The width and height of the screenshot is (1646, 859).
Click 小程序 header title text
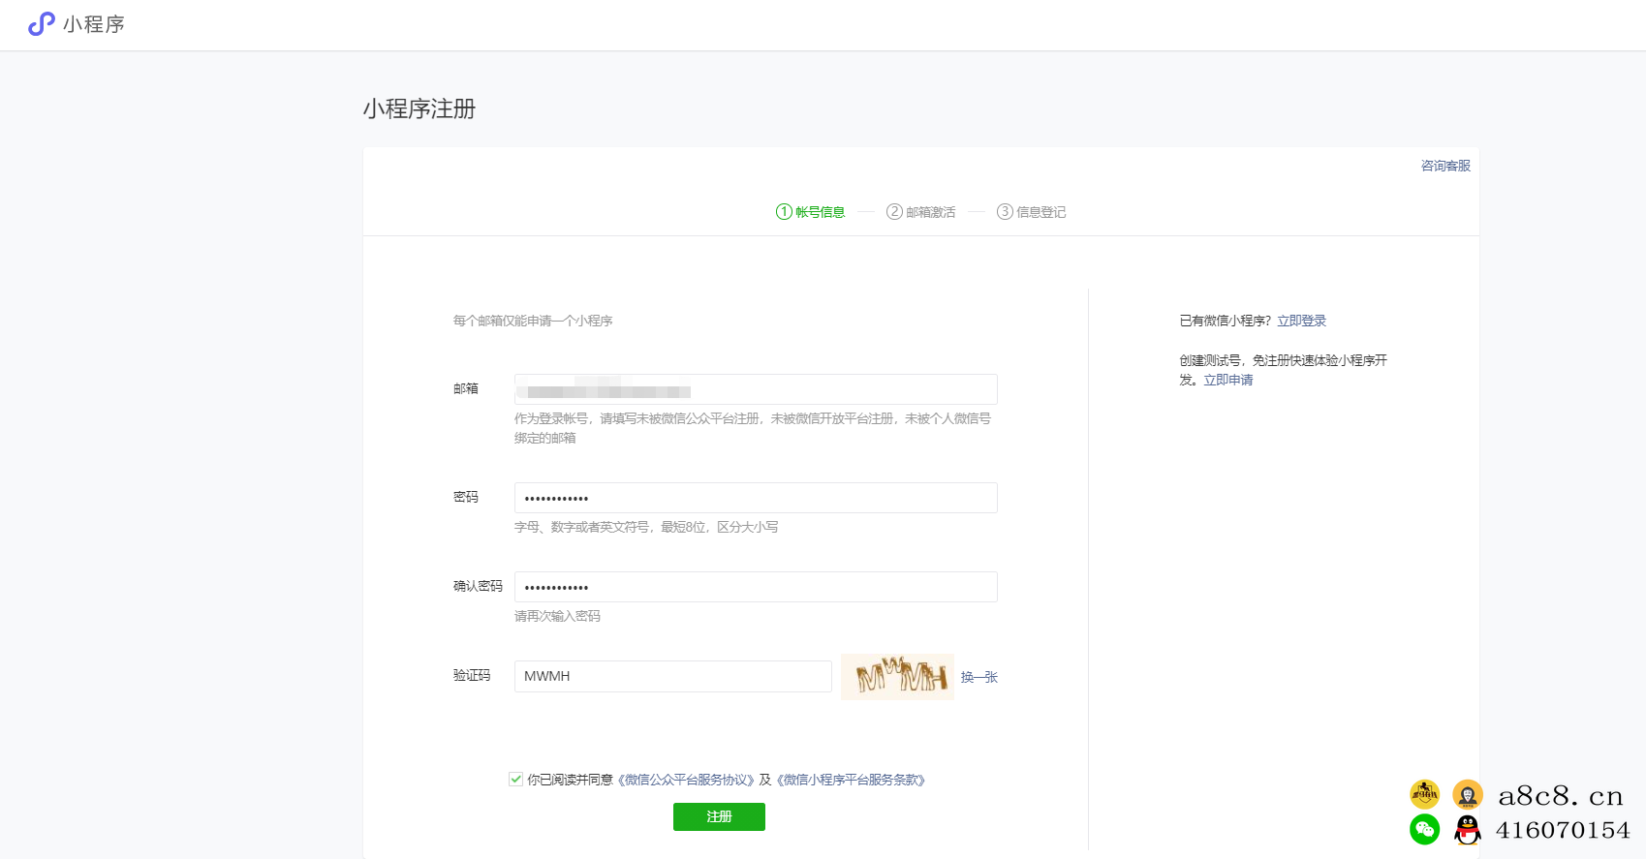[94, 24]
